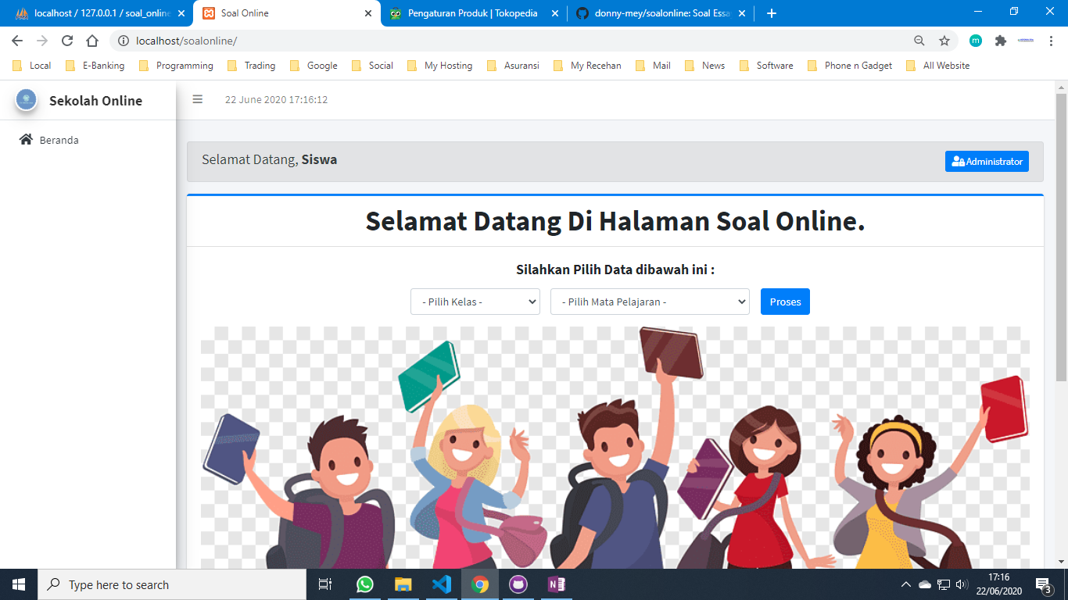
Task: Bookmark page with the star icon
Action: coord(944,41)
